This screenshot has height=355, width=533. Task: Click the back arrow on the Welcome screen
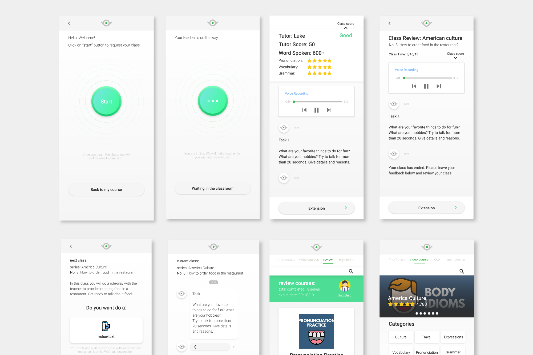click(69, 23)
